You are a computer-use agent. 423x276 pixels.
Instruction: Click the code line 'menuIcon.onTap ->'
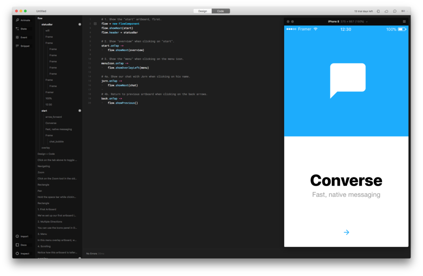(x=115, y=63)
